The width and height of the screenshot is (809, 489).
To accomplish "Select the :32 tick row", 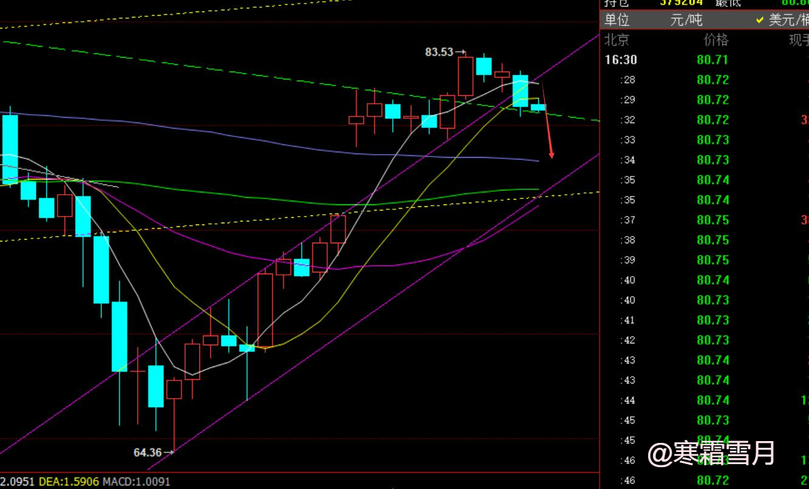I will pyautogui.click(x=705, y=120).
